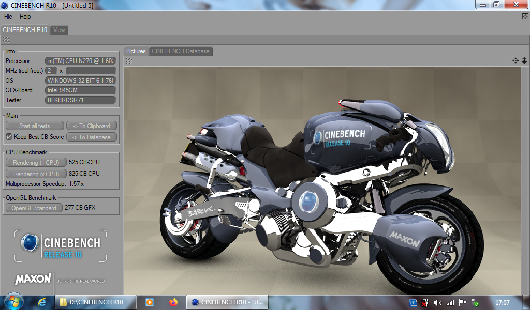Switch to the CINEBENCH Database tab
530x310 pixels.
tap(180, 51)
